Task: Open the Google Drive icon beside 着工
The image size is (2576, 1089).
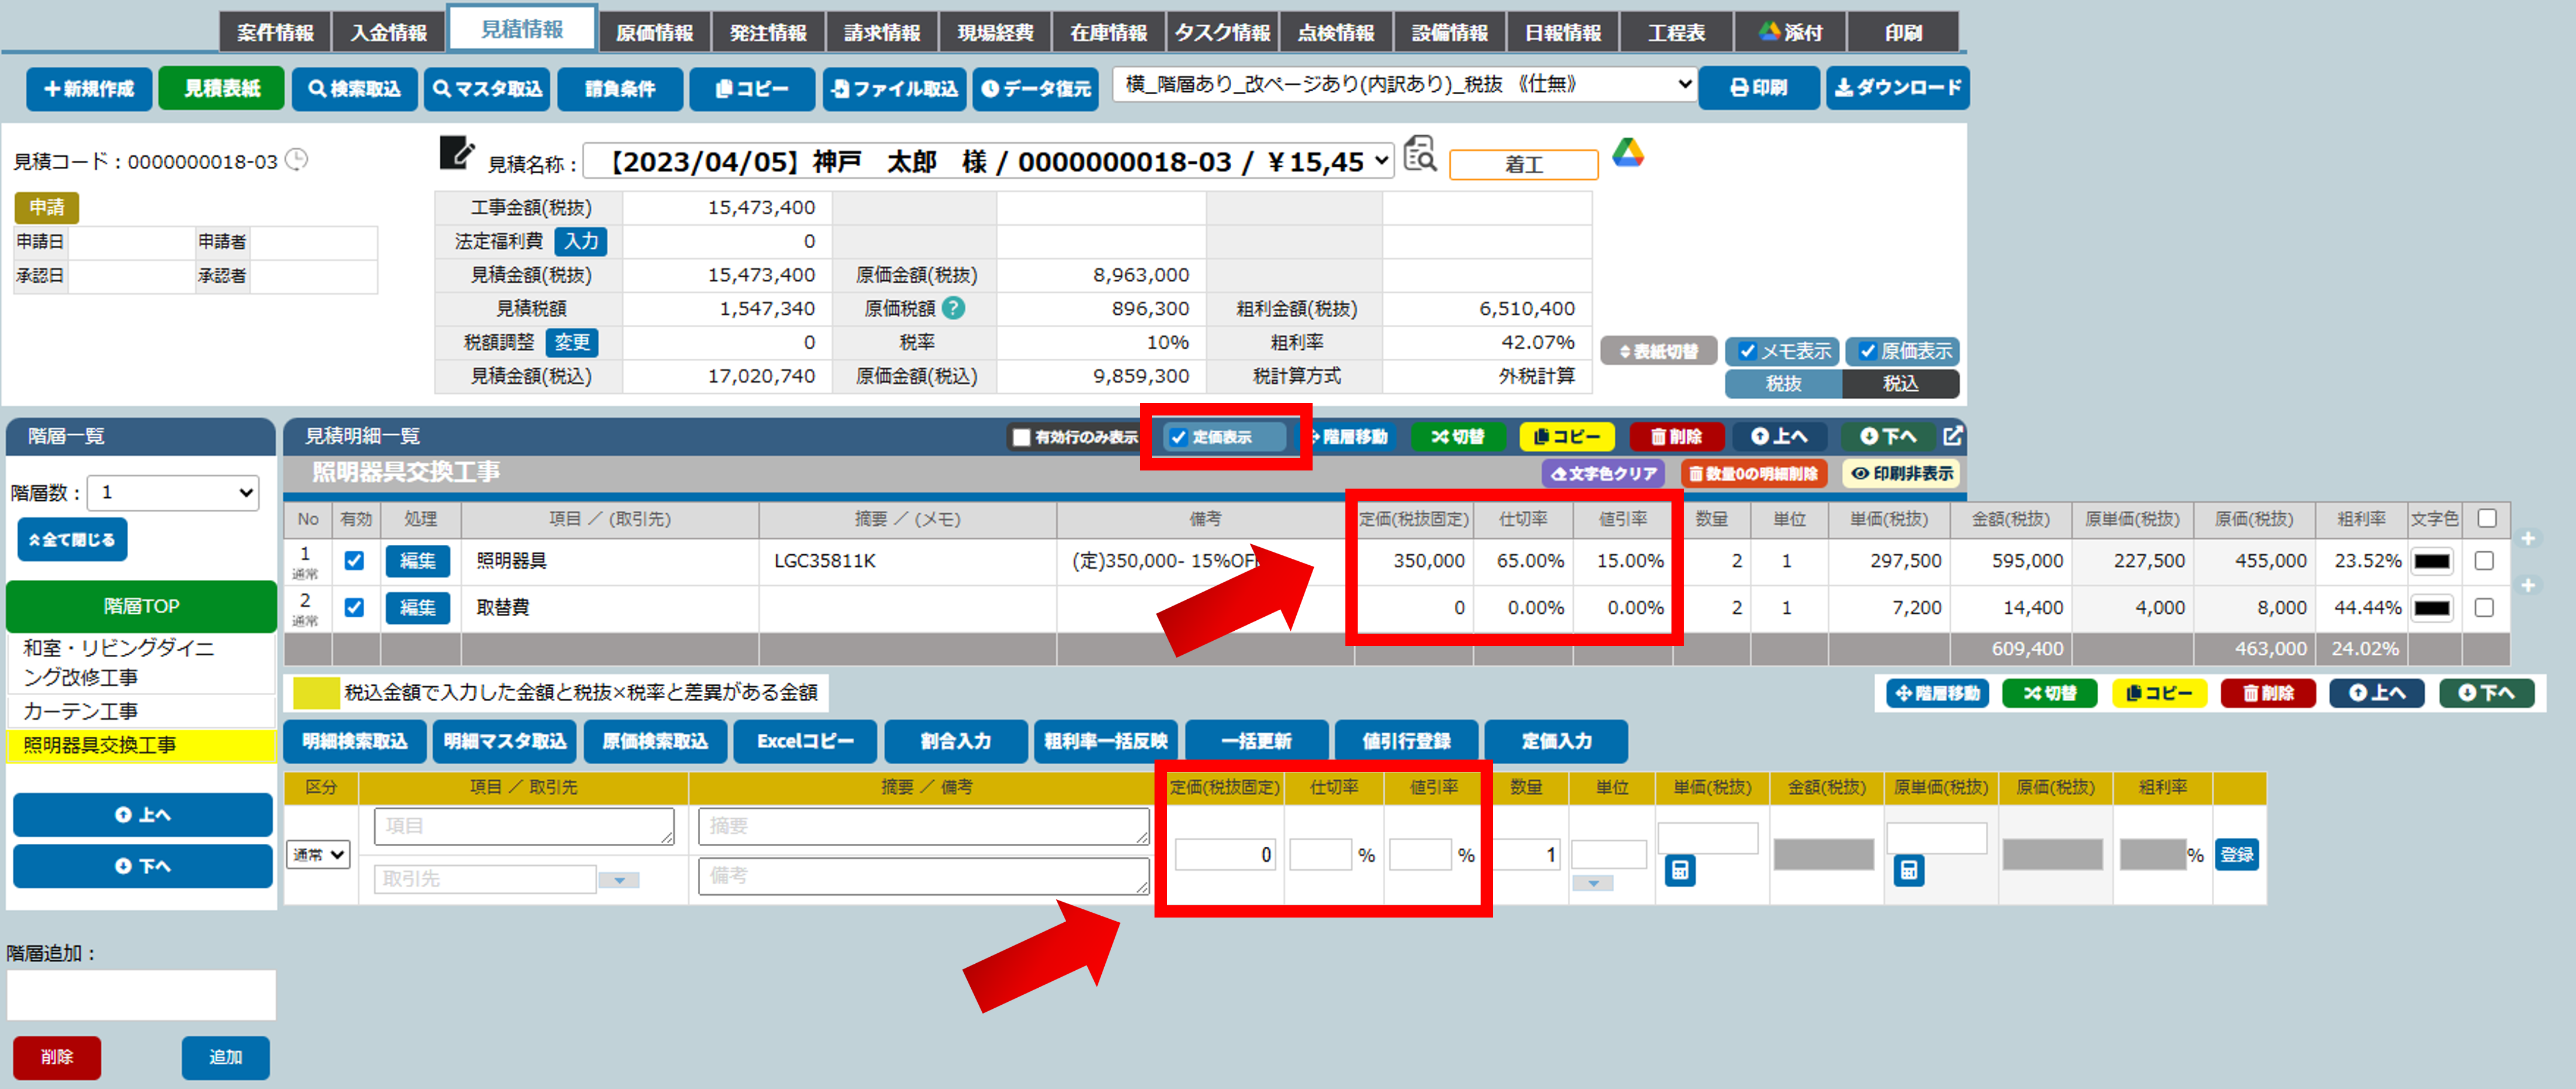Action: click(x=1627, y=153)
